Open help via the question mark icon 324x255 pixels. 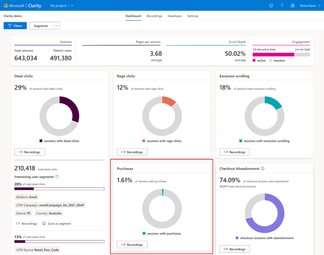282,5
